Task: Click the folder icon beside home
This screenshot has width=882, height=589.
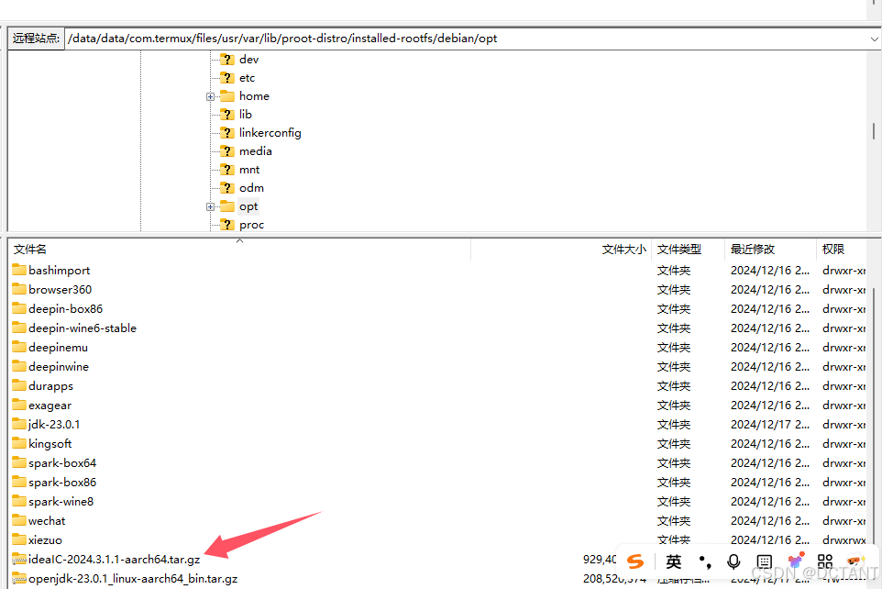Action: pyautogui.click(x=227, y=95)
